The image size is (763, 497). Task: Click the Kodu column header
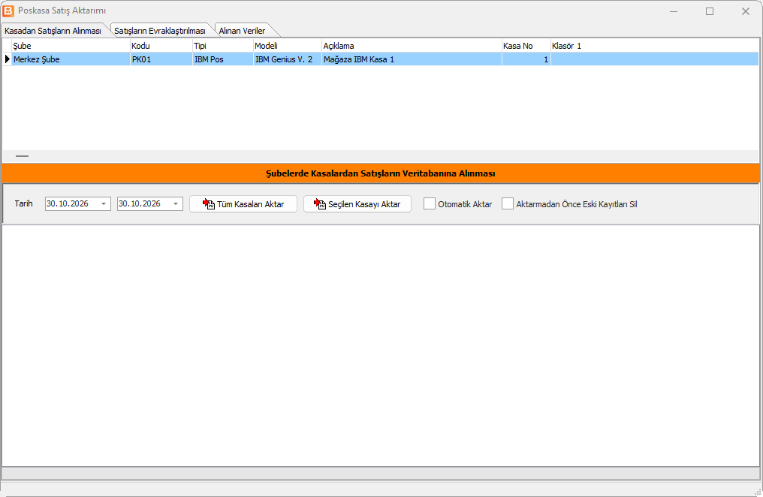pyautogui.click(x=161, y=46)
